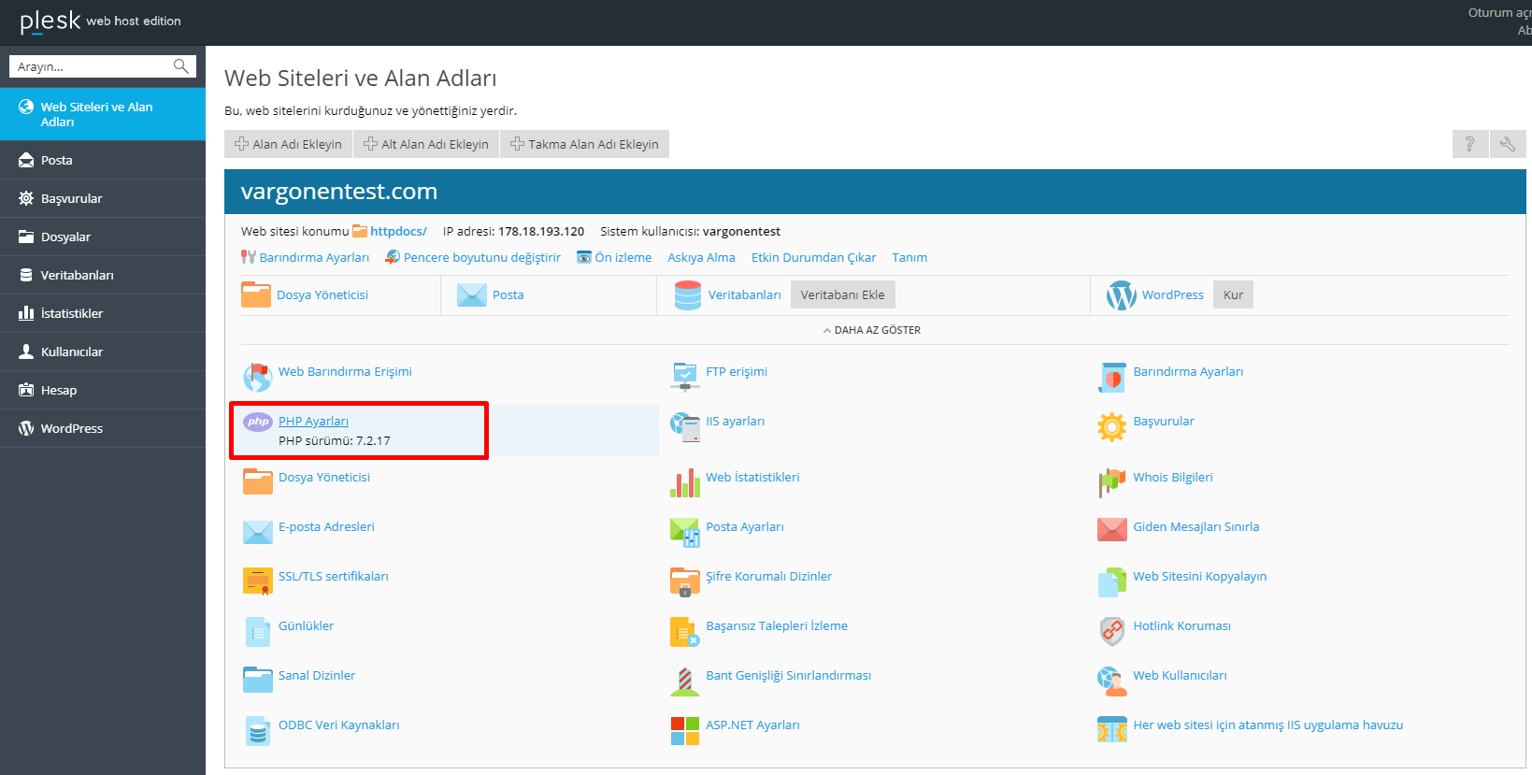
Task: Focus the Arayın search field
Action: pos(92,66)
